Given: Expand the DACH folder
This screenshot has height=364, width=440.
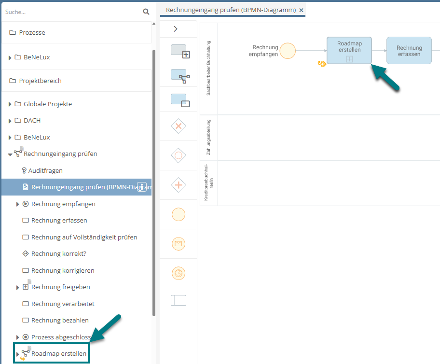Looking at the screenshot, I should (x=10, y=121).
